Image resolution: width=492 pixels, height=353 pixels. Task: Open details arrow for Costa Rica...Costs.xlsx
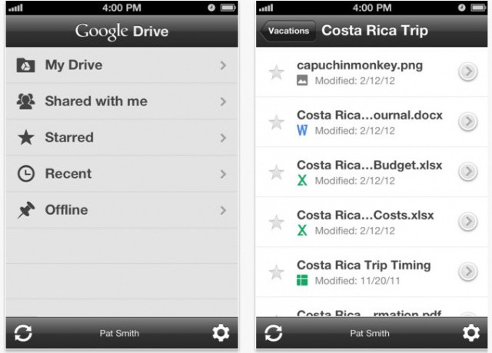(468, 221)
